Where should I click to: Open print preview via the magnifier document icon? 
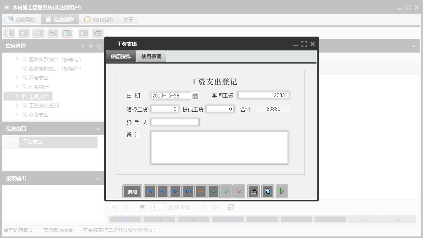click(x=268, y=191)
